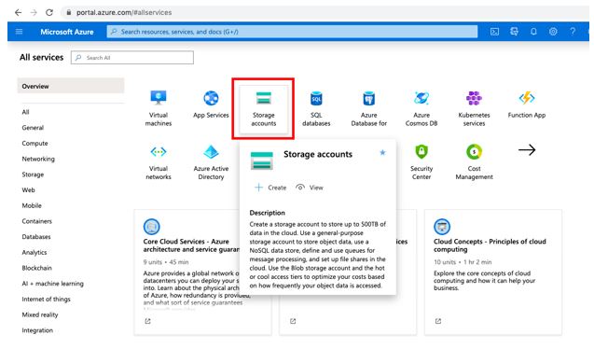This screenshot has width=594, height=363.
Task: Open Azure Active Directory tile
Action: (211, 161)
